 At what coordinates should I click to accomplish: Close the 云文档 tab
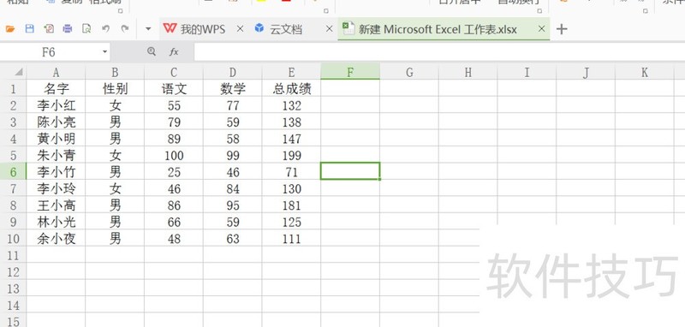coord(330,29)
